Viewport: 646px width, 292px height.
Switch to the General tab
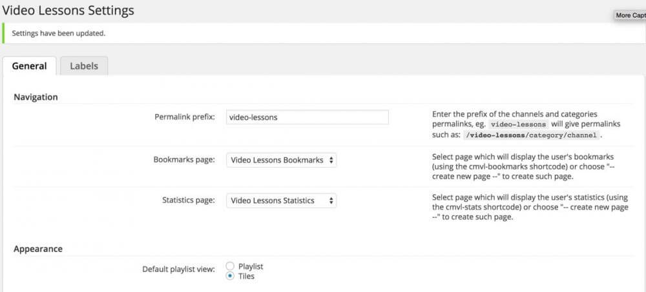click(x=29, y=66)
